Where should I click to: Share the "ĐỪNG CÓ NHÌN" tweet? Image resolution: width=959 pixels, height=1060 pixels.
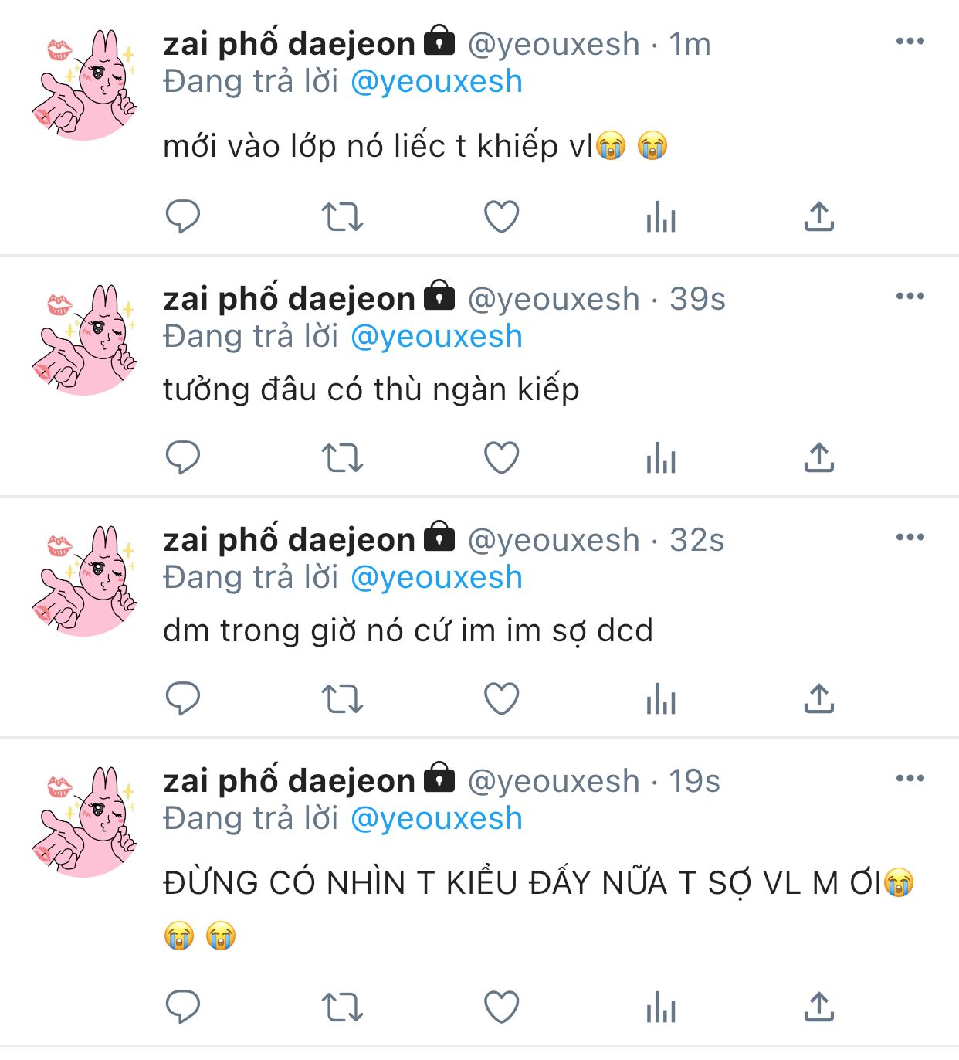pos(819,1007)
